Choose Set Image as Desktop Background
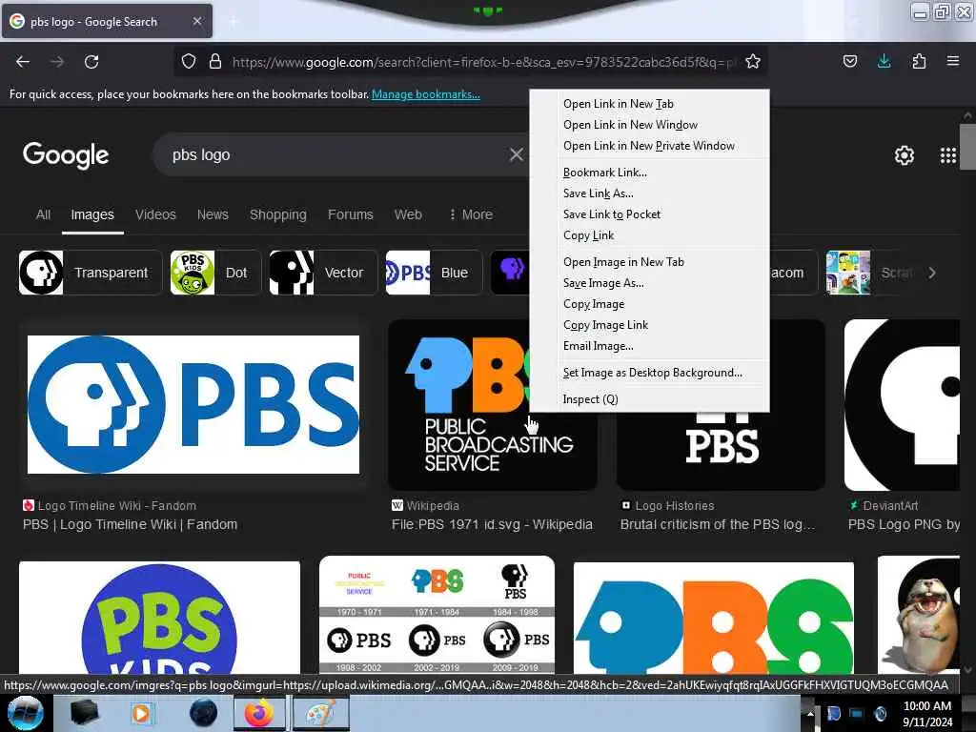 click(649, 373)
